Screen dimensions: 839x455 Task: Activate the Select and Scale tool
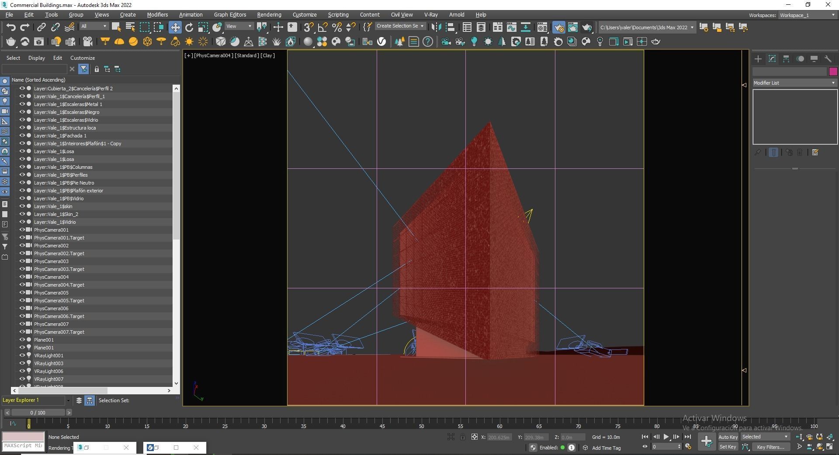[x=203, y=27]
